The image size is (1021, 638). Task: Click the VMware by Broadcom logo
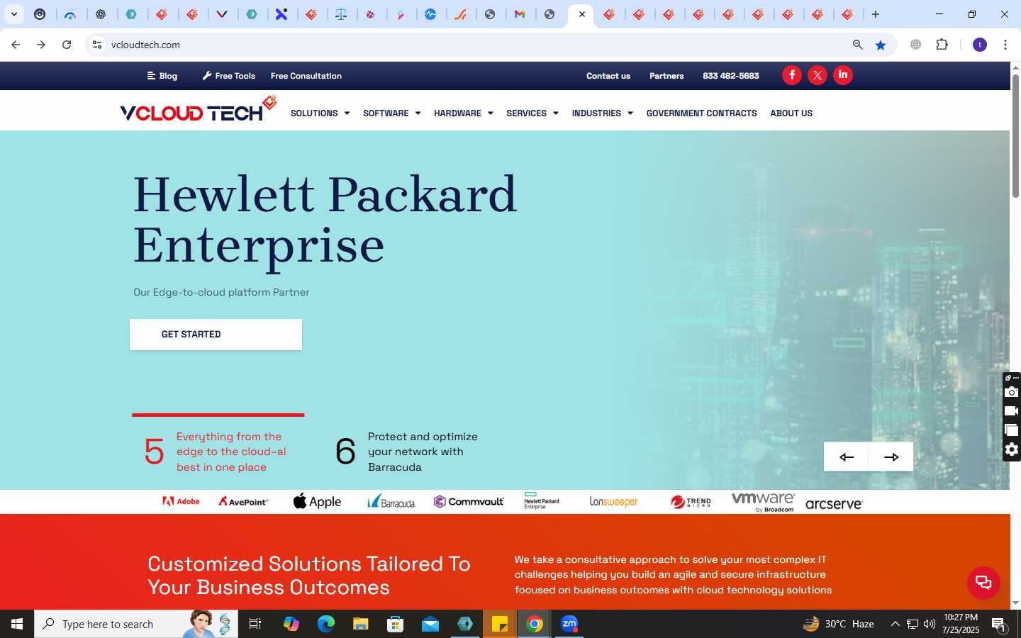click(x=763, y=502)
